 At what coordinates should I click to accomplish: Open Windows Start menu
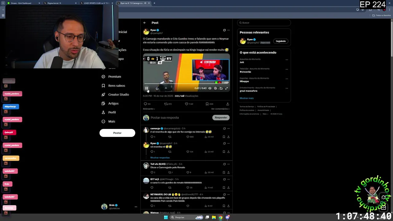click(166, 217)
